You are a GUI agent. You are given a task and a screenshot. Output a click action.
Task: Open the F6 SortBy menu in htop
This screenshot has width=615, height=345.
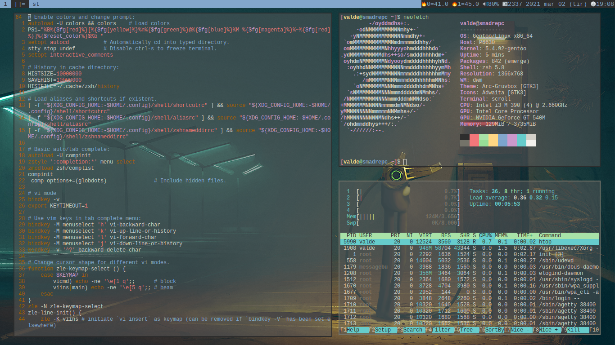[495, 330]
